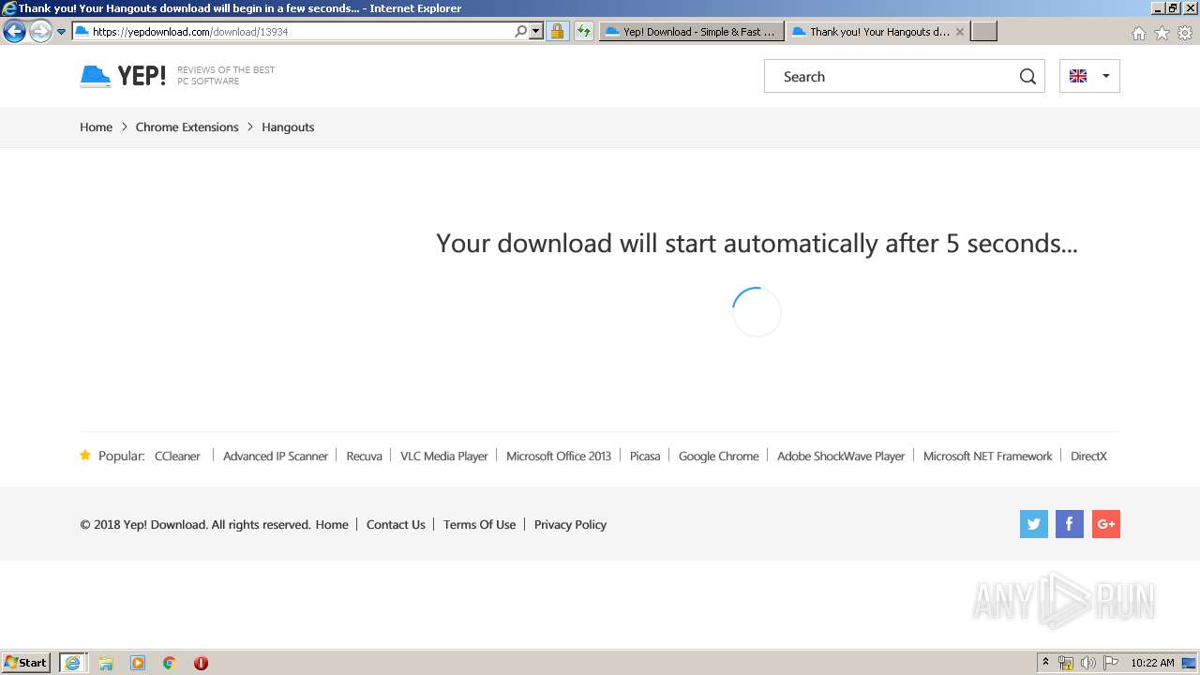Open recent pages dropdown next to Forward button
The image size is (1200, 675).
(x=62, y=32)
